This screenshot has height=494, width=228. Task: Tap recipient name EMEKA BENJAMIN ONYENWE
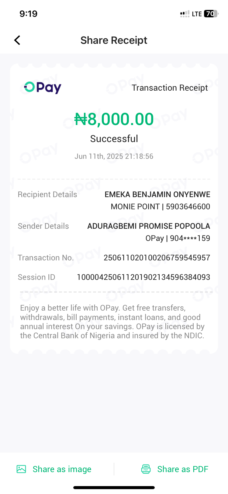click(157, 194)
